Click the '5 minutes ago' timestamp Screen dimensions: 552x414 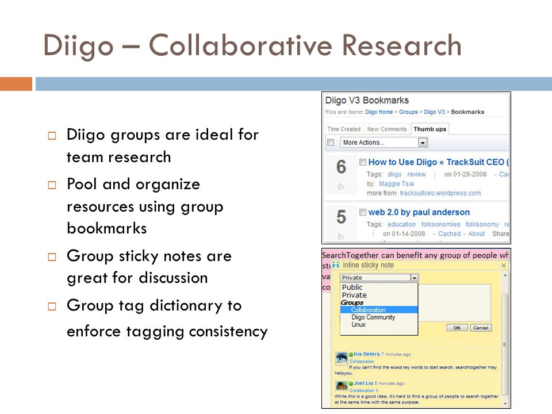[x=389, y=384]
